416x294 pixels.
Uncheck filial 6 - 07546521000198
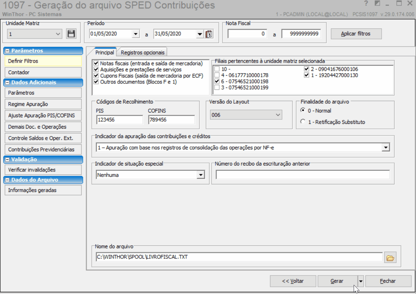point(217,81)
